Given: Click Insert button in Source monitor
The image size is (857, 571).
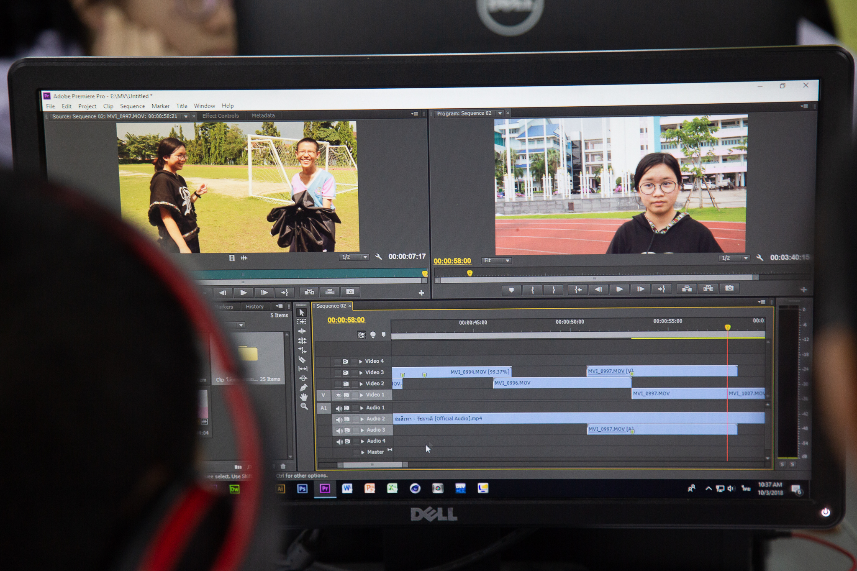Looking at the screenshot, I should tap(309, 292).
